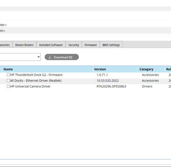Viewport: 171px width, 167px height.
Task: Sort by the Category column header
Action: [151, 69]
